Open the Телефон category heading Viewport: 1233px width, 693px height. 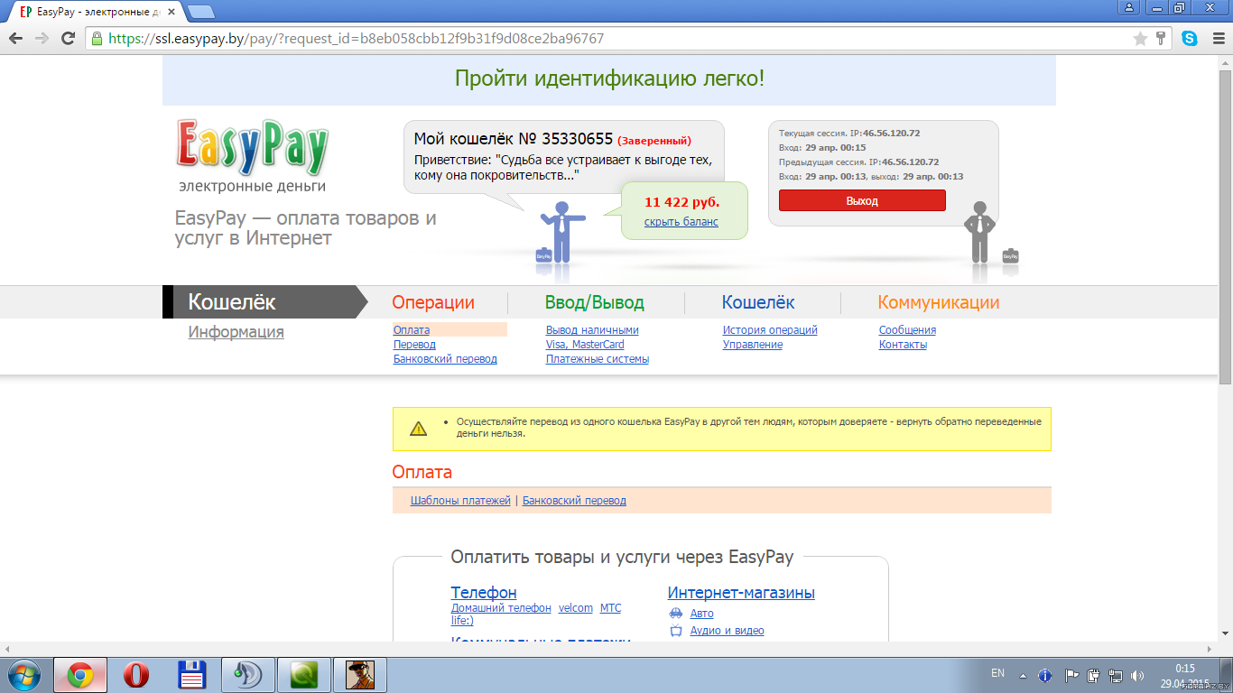point(484,593)
